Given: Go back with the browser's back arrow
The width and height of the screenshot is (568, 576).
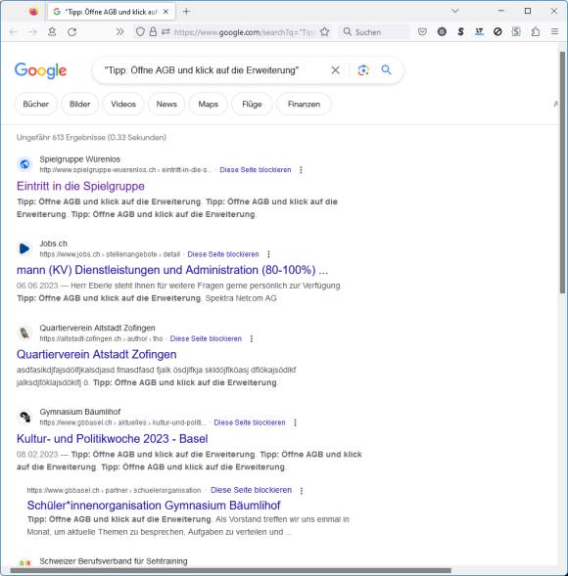Looking at the screenshot, I should pos(14,32).
